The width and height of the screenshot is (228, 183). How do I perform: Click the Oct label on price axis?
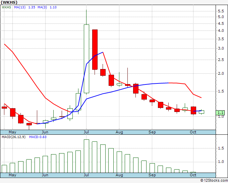click(x=193, y=132)
